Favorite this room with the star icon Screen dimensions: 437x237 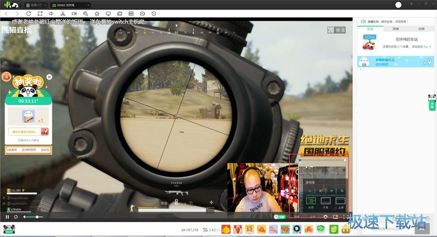pos(97,14)
